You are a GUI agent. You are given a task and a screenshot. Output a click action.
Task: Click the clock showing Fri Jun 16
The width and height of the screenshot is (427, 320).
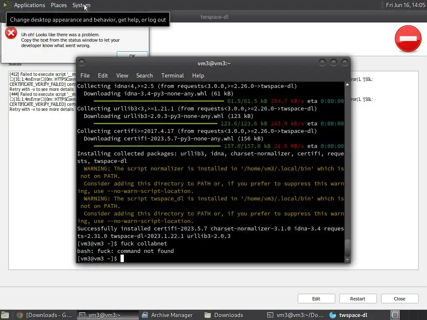tap(405, 5)
